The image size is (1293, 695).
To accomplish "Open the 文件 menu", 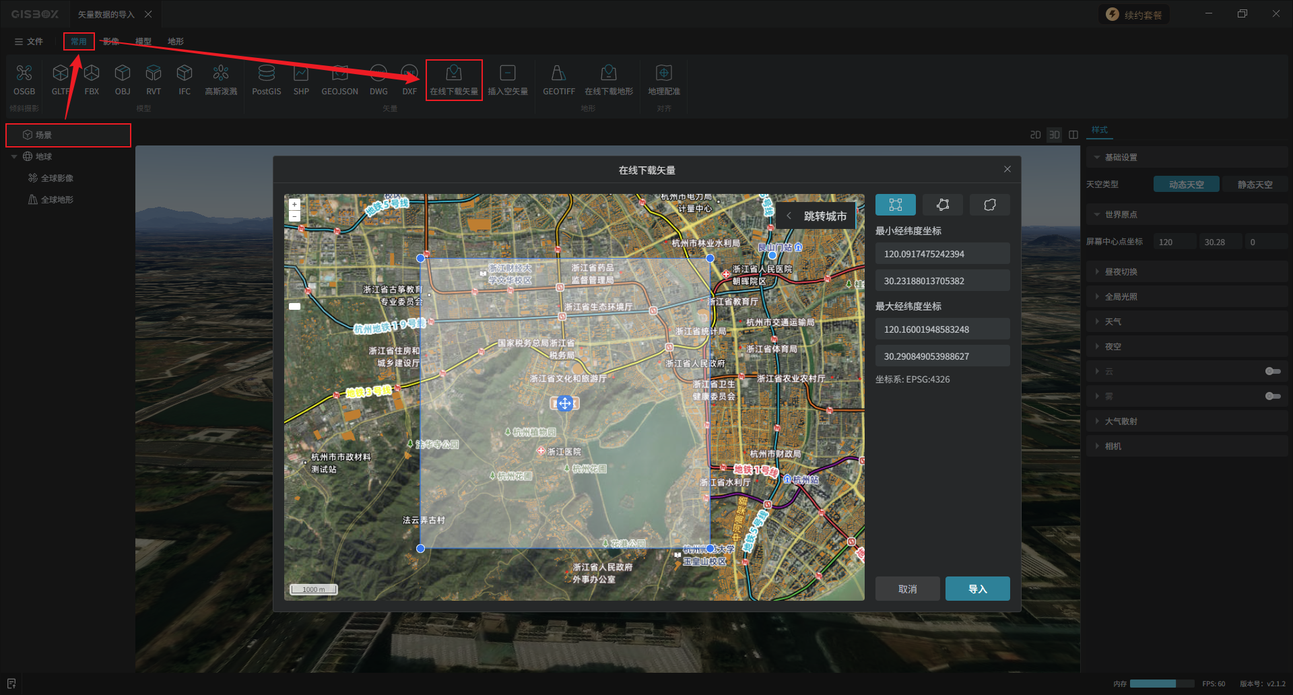I will coord(29,42).
